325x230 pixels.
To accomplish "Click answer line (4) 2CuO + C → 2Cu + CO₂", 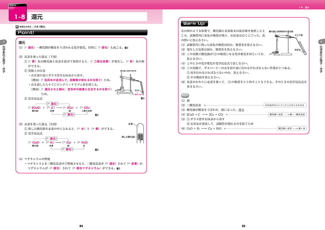I will pyautogui.click(x=202, y=114).
